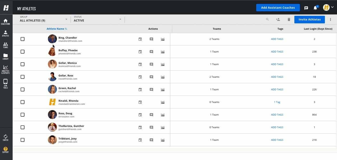Click the trash delete icon

289,19
